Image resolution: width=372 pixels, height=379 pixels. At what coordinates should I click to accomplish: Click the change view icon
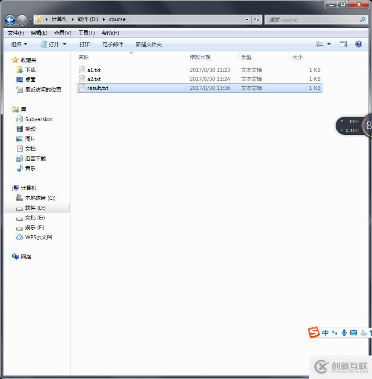click(x=319, y=44)
